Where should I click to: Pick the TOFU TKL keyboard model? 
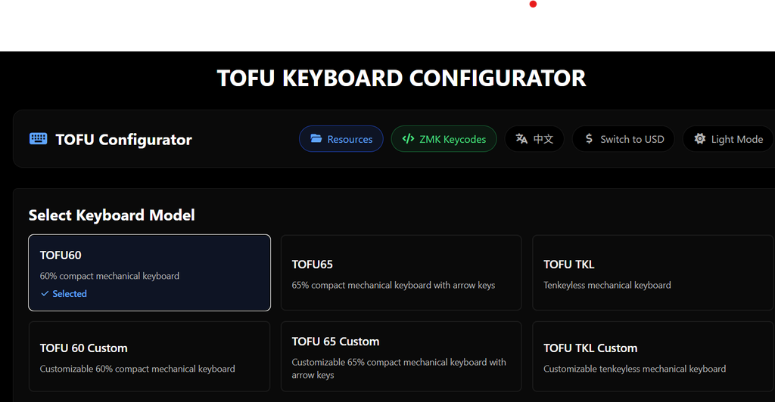coord(652,272)
